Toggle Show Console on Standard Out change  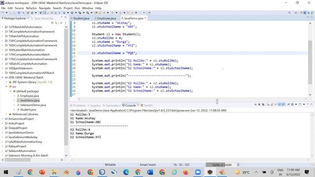(x=280, y=104)
